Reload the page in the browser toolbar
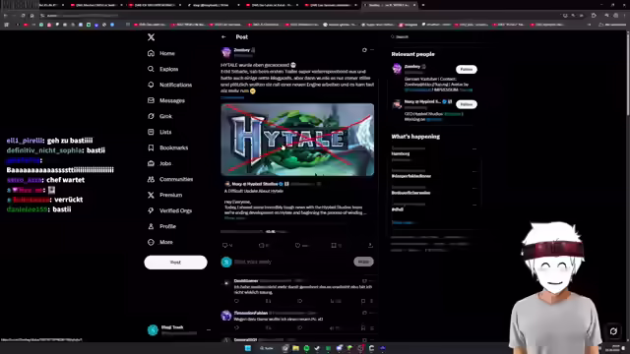Viewport: 630px width, 354px height. point(23,16)
